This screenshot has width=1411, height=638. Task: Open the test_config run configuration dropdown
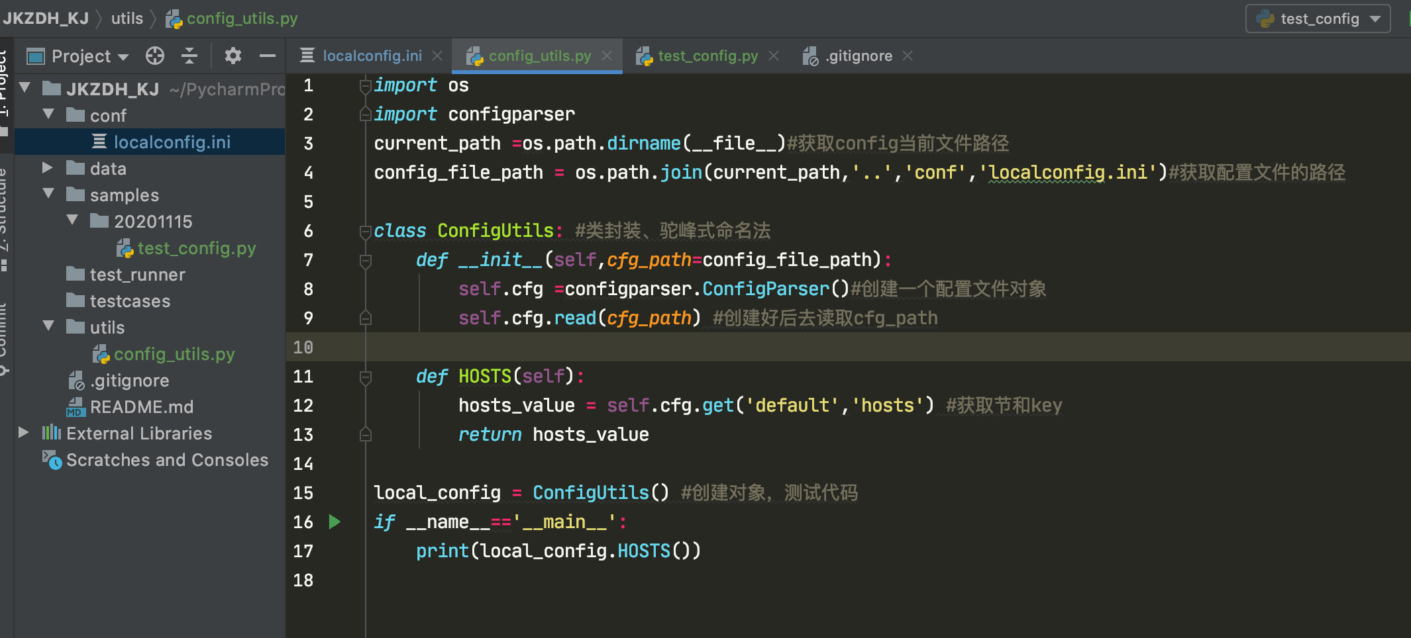point(1318,19)
